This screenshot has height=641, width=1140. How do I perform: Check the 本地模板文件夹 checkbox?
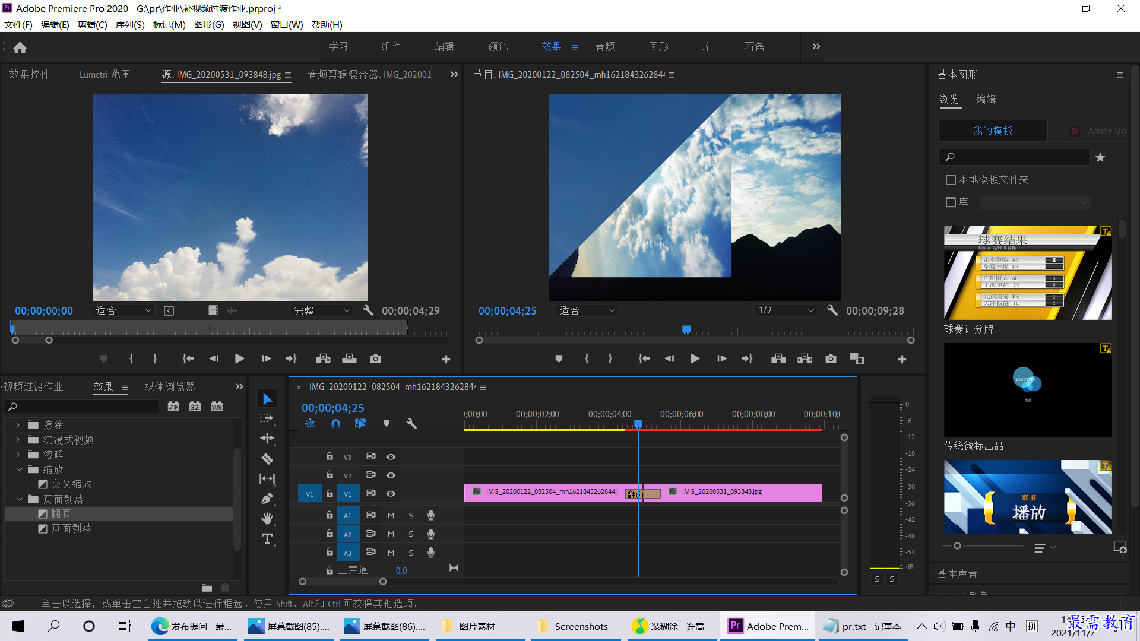pyautogui.click(x=951, y=180)
